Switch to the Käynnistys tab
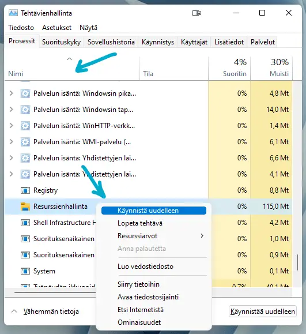This screenshot has width=306, height=334. (x=158, y=42)
